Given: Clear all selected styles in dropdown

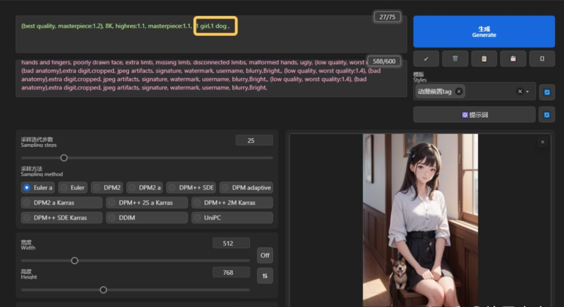Looking at the screenshot, I should (520, 91).
